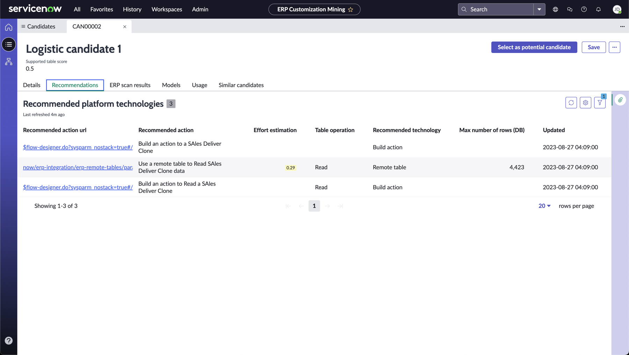Screen dimensions: 629x355
Task: Go to workspace Home icon
Action: click(9, 27)
